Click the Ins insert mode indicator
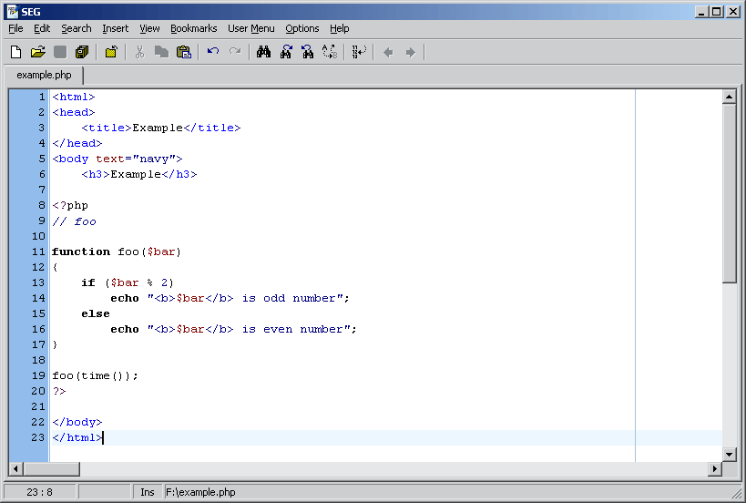Screen dimensions: 746x503 [147, 492]
